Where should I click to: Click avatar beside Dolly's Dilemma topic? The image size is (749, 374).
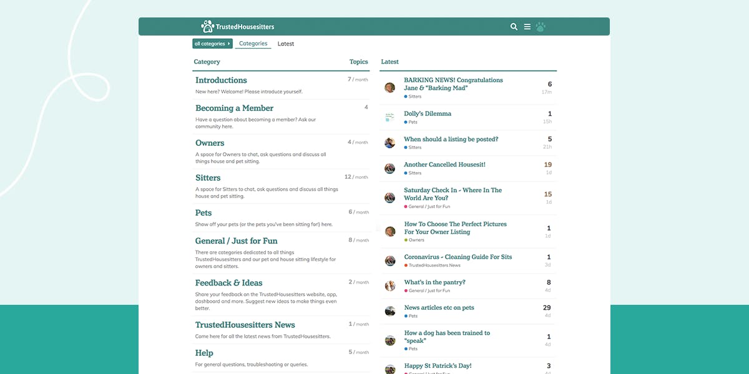click(390, 118)
